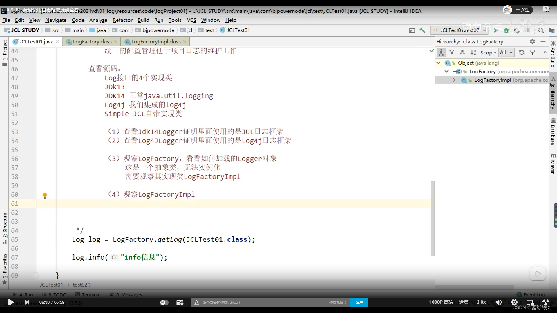Image resolution: width=557 pixels, height=313 pixels.
Task: Open the 2.0x playback speed selector
Action: pyautogui.click(x=481, y=302)
